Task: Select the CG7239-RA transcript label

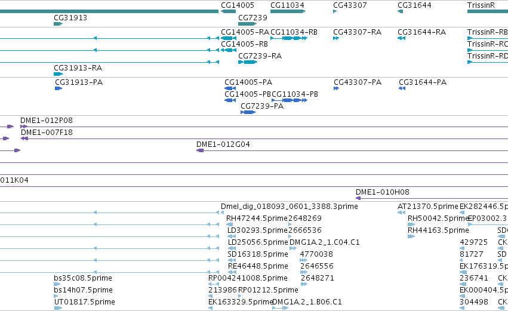Action: [x=260, y=56]
